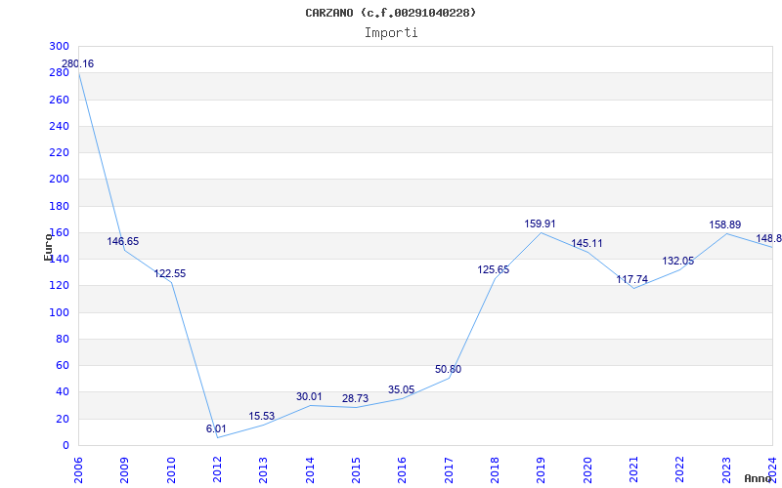Screen dimensions: 782x488
Task: Select the 280.16 data label
Action: pyautogui.click(x=77, y=63)
